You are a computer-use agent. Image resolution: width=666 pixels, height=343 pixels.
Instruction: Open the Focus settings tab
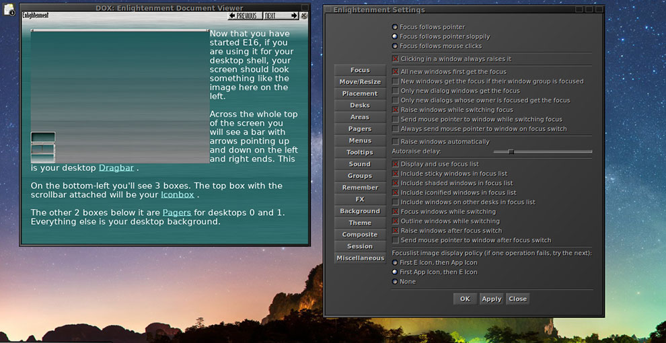(360, 70)
